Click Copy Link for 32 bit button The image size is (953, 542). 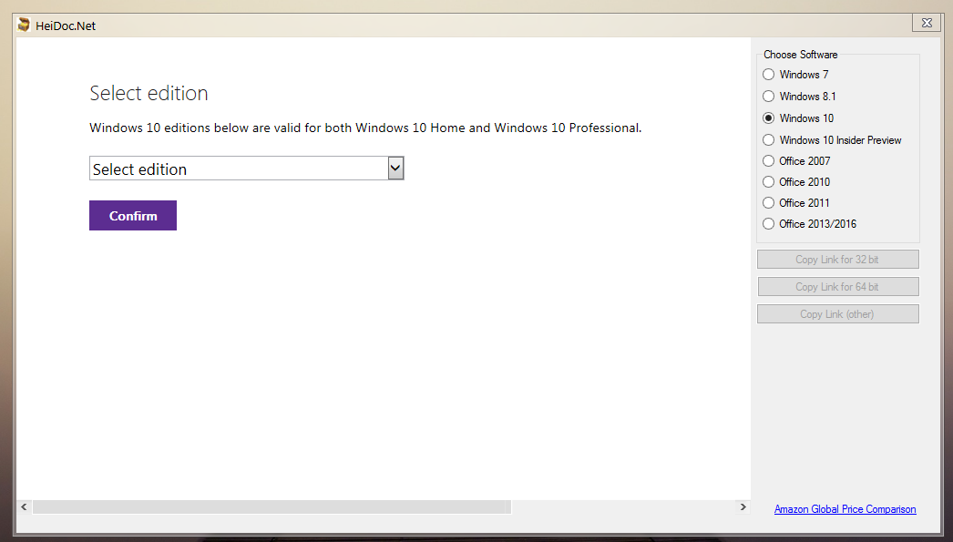[x=837, y=260]
